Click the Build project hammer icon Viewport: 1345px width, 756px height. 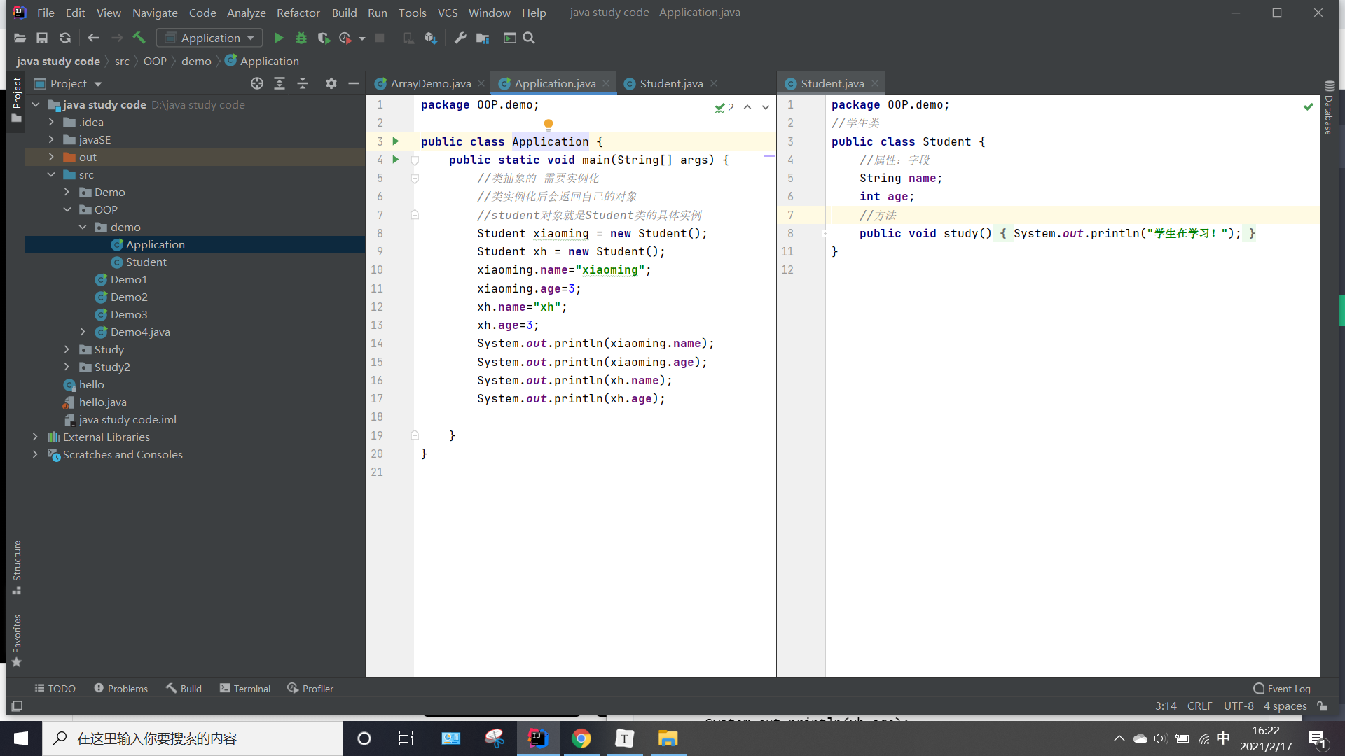(139, 38)
